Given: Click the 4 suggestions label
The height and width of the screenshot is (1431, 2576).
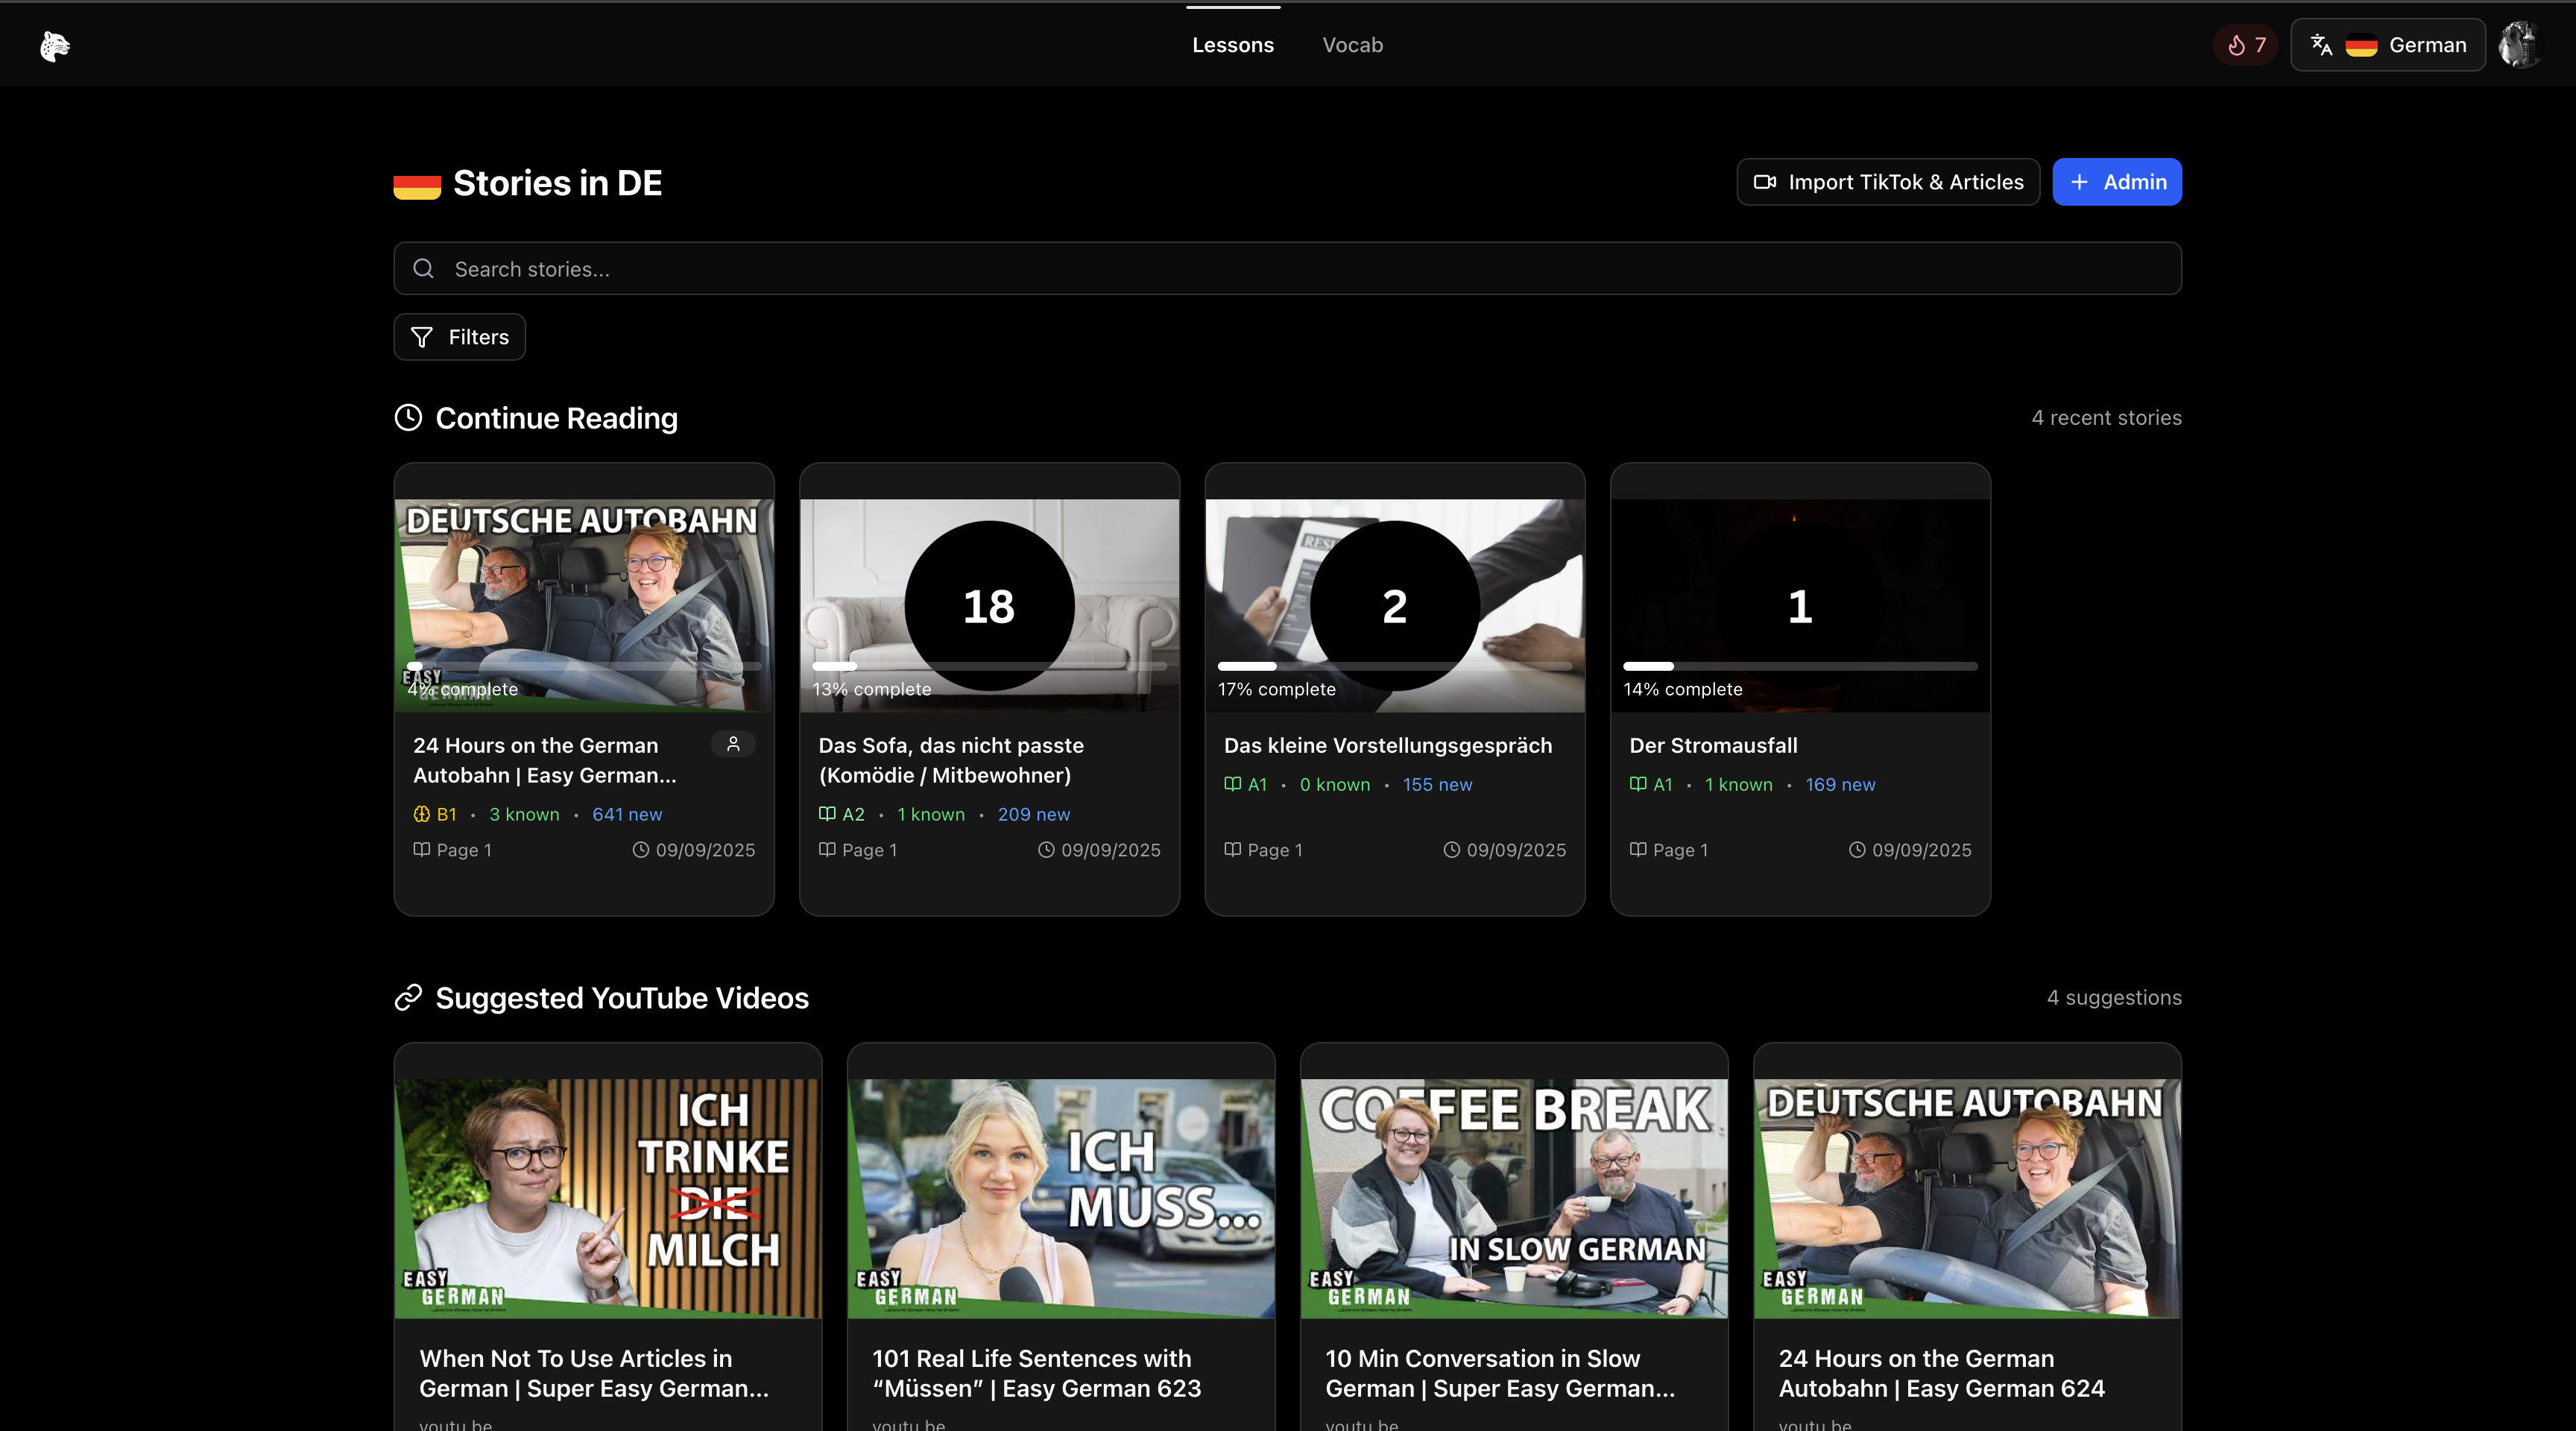Looking at the screenshot, I should click(2114, 998).
